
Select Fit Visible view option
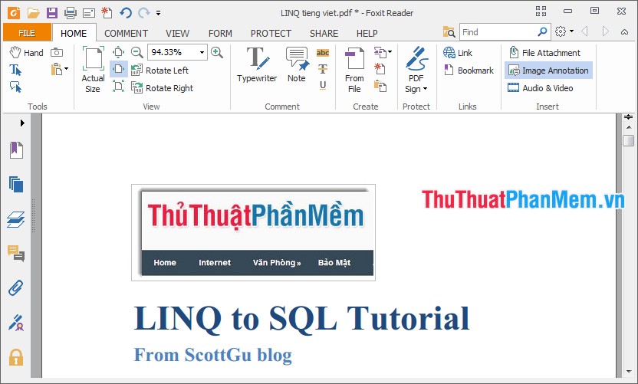[118, 86]
